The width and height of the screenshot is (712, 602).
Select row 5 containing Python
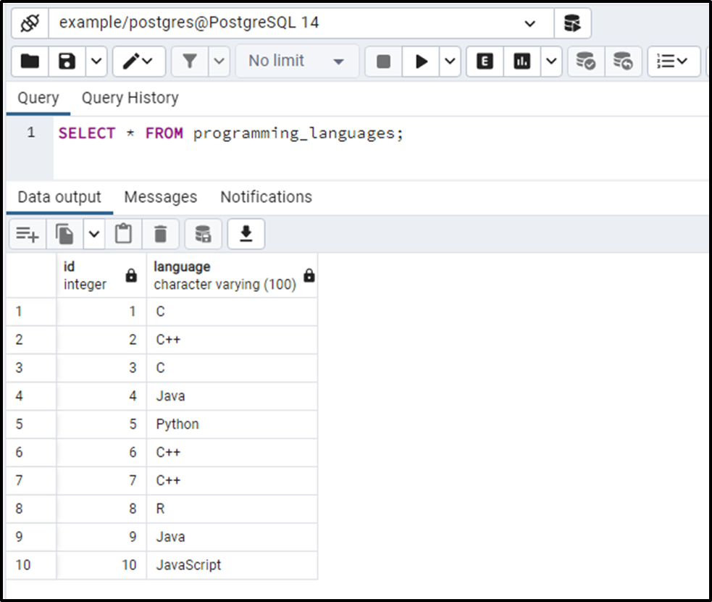tap(30, 424)
